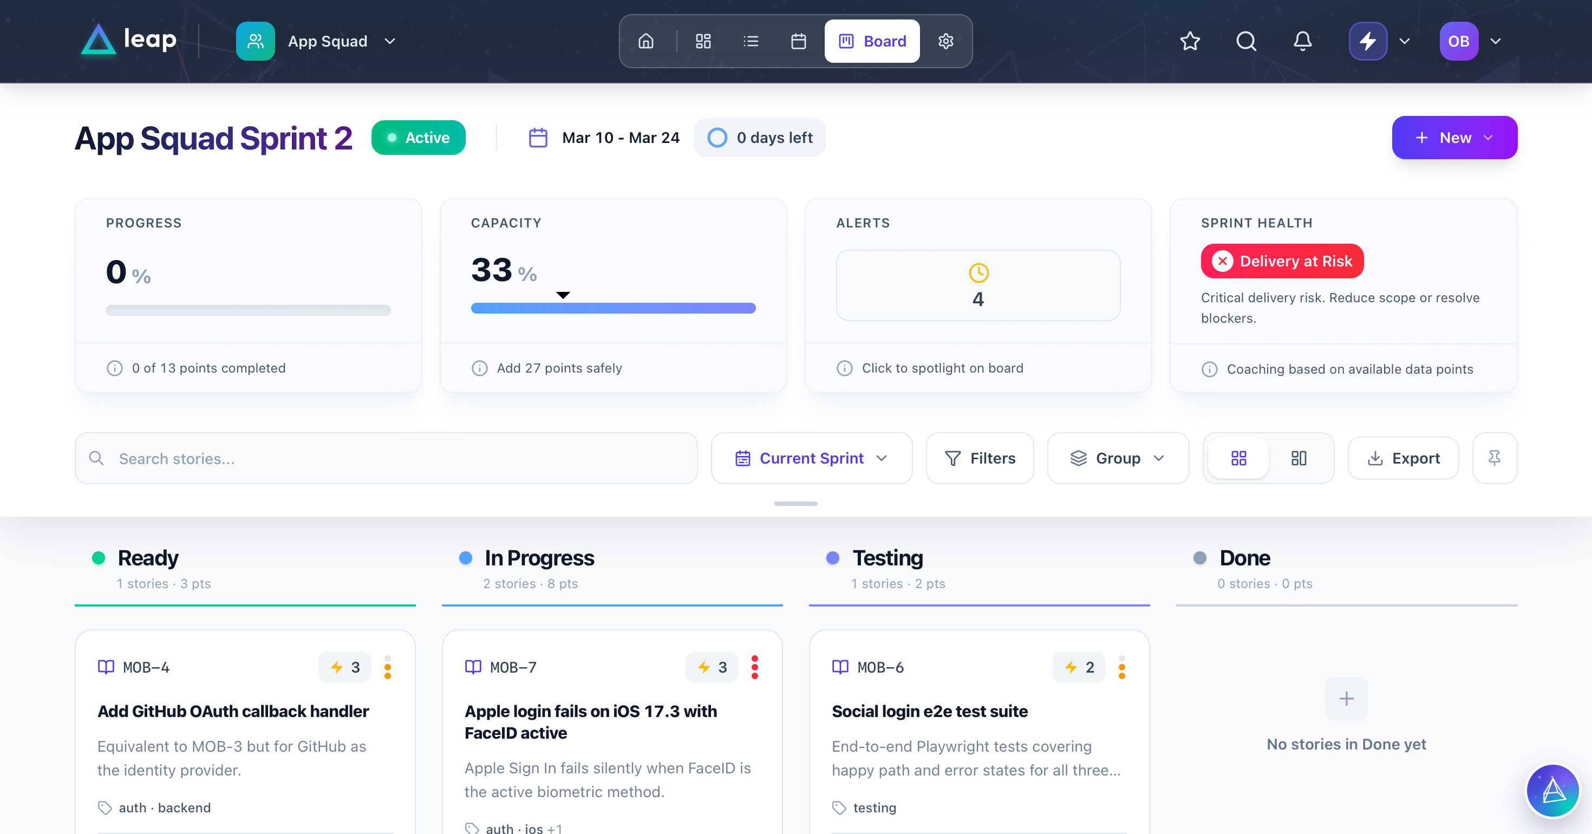Click the Capacity progress bar
Viewport: 1592px width, 834px height.
(x=613, y=307)
